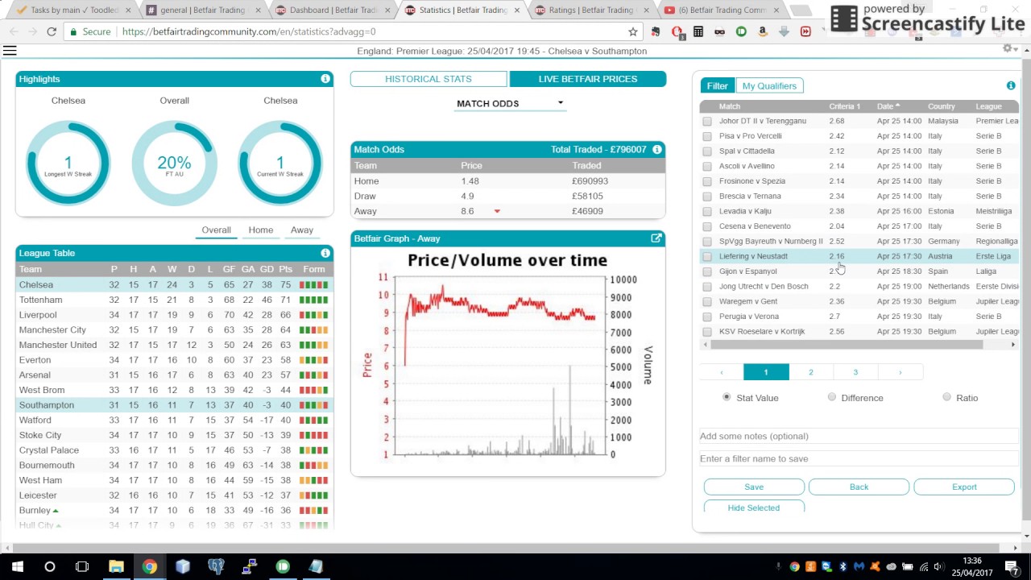Click the League Table info icon
The image size is (1031, 580).
tap(325, 253)
